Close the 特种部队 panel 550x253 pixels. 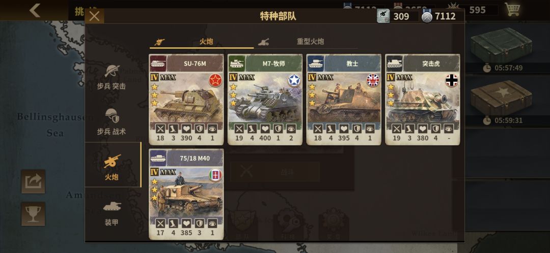[95, 16]
